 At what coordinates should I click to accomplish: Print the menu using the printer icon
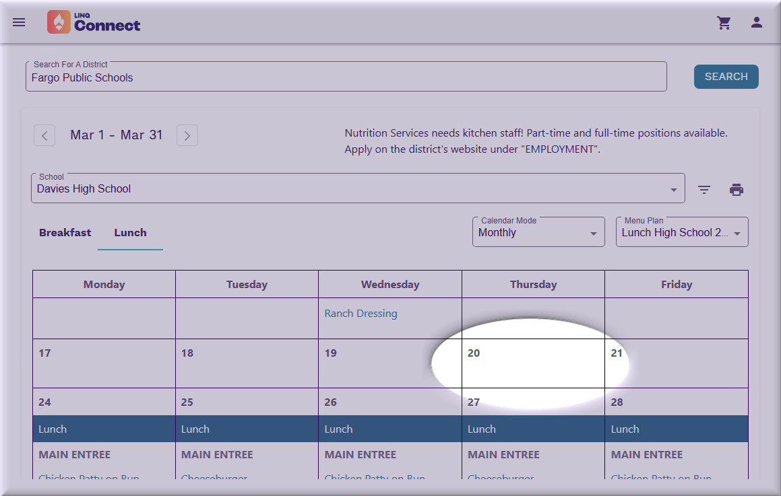click(737, 190)
